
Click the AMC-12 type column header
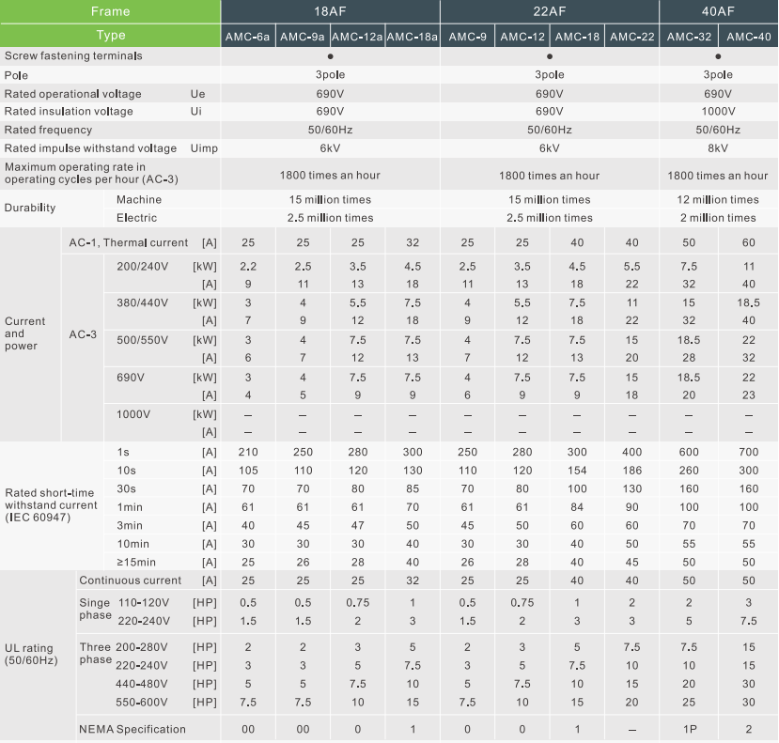(x=522, y=37)
